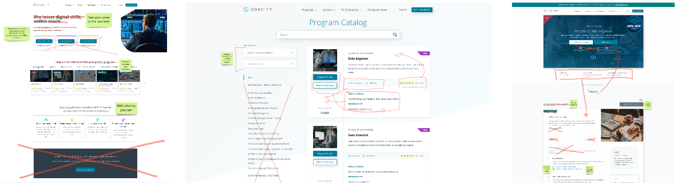The height and width of the screenshot is (183, 676).
Task: Click the star rating on the Data Engineer card
Action: [x=406, y=82]
